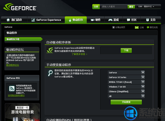Click the share plus icon beside 分享此网页

pyautogui.click(x=113, y=28)
